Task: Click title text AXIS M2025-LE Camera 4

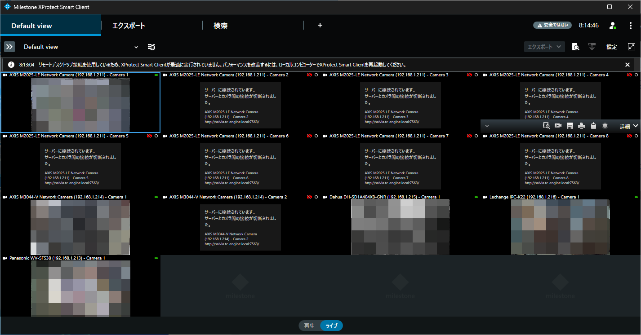Action: pyautogui.click(x=549, y=75)
